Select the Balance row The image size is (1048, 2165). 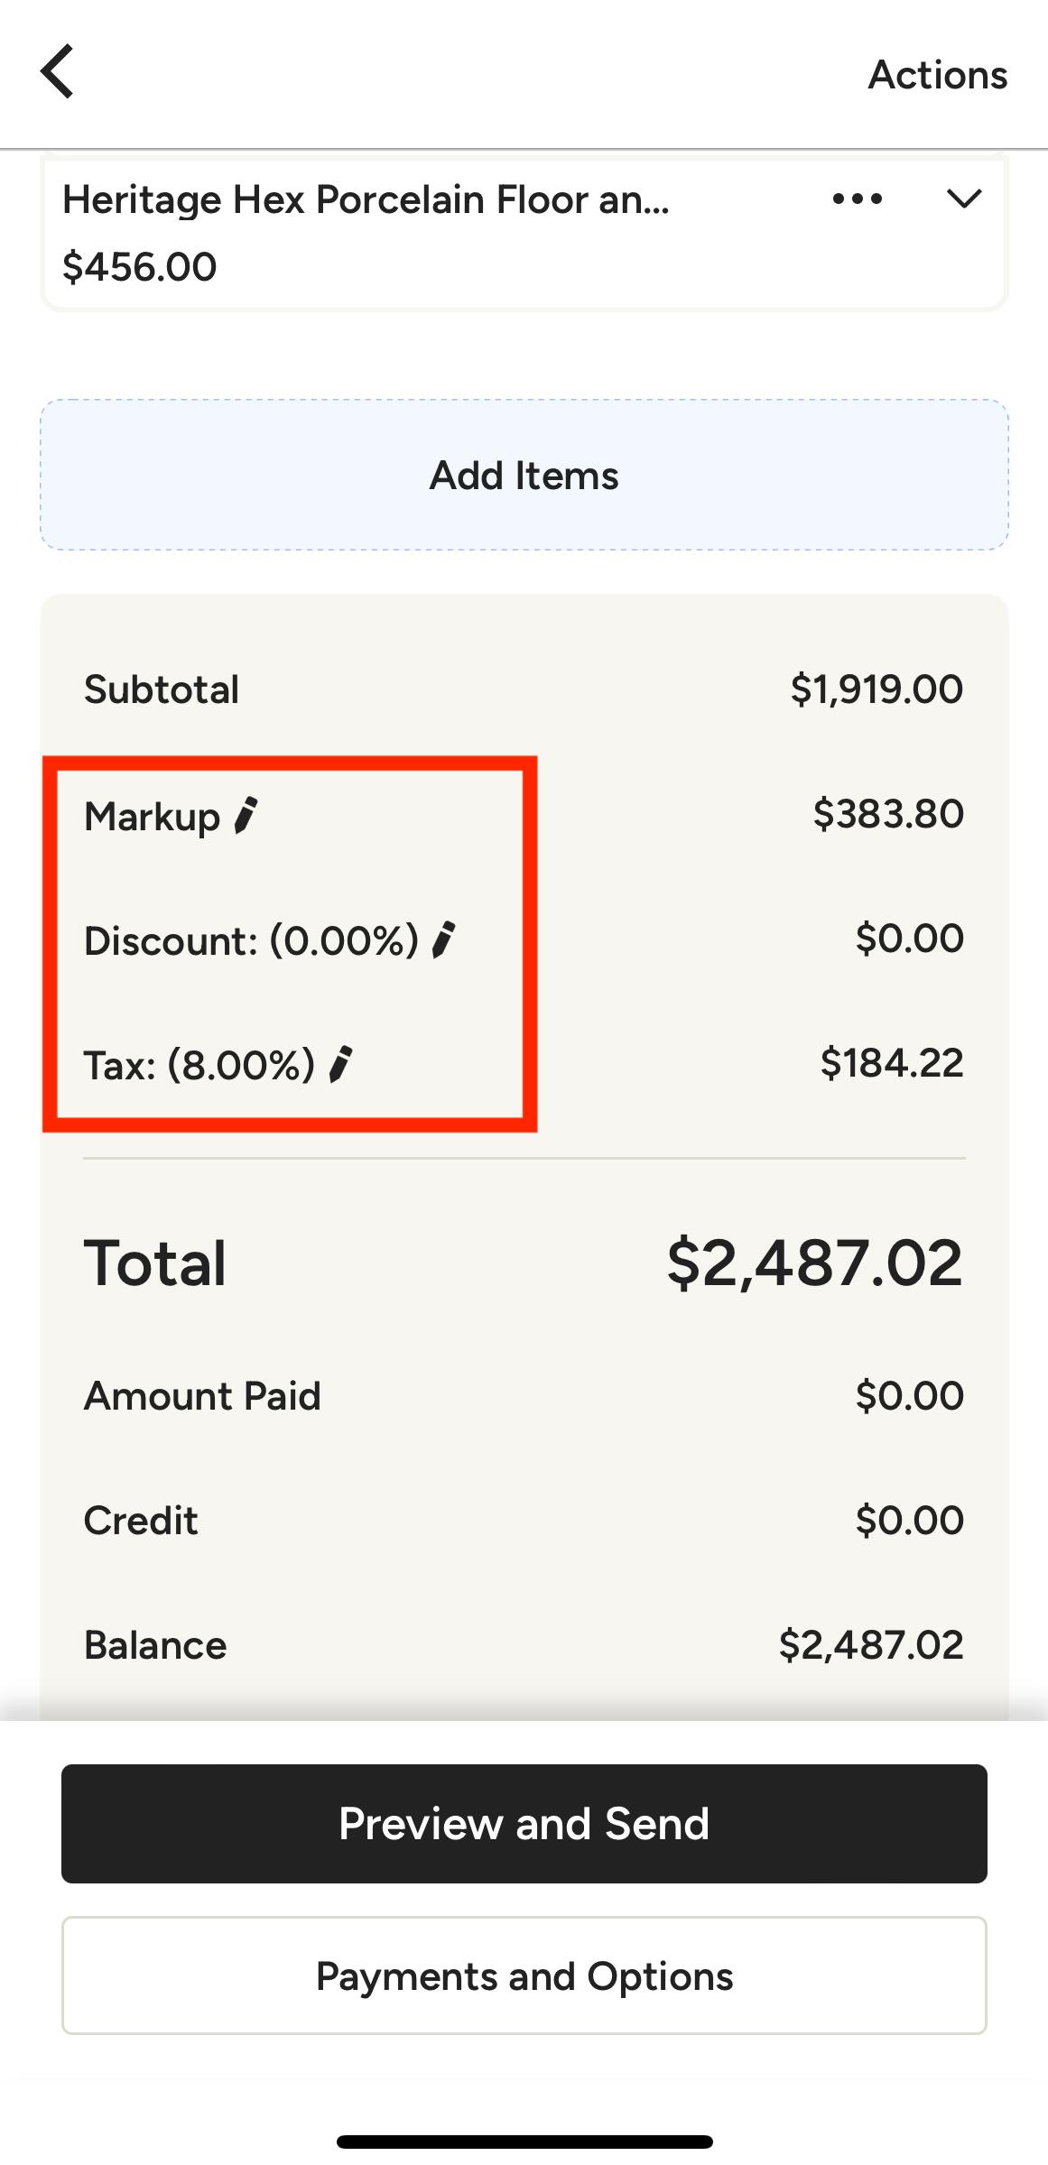524,1644
